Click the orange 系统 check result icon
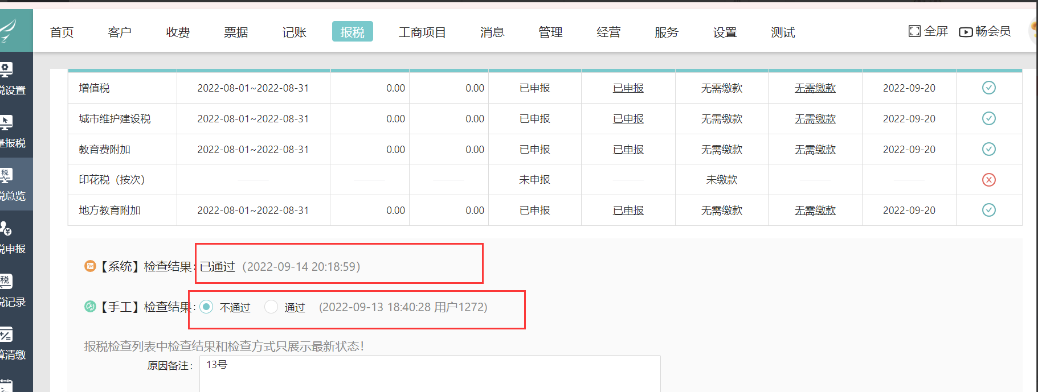 (x=90, y=266)
